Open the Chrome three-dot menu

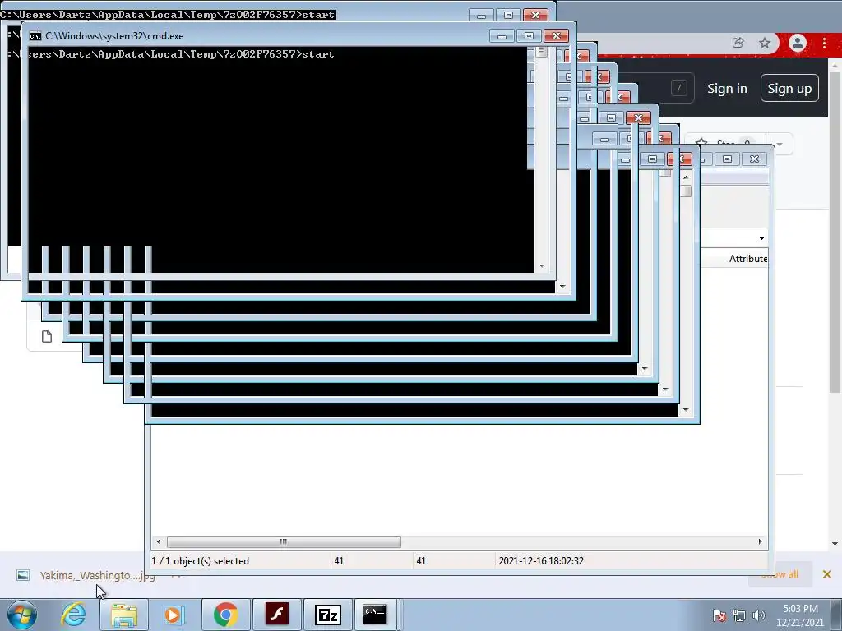[824, 43]
